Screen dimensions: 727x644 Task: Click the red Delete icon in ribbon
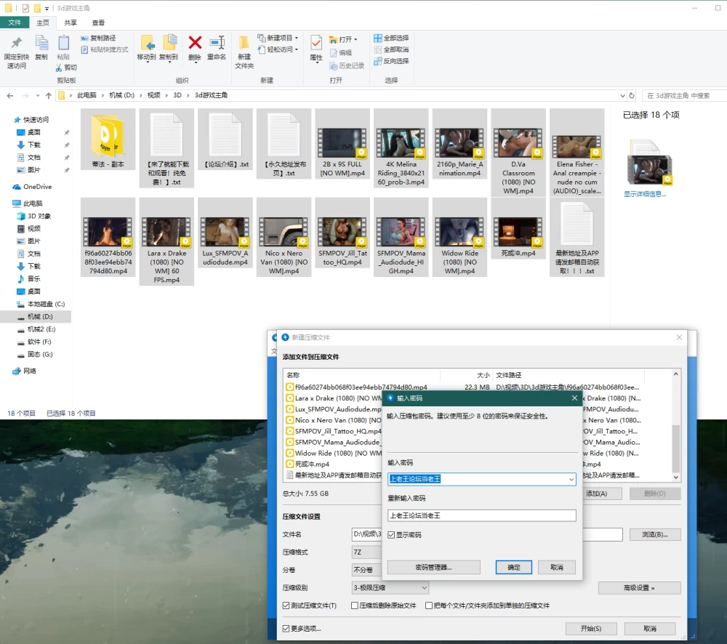click(195, 44)
